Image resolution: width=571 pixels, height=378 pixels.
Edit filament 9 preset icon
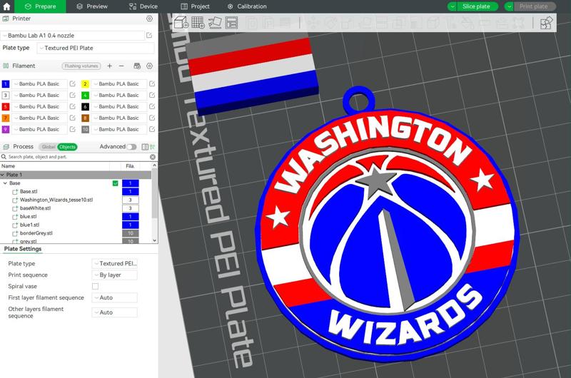tap(73, 129)
